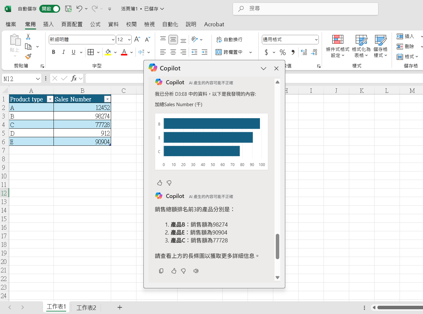
Task: Open the font size dropdown
Action: click(x=129, y=40)
